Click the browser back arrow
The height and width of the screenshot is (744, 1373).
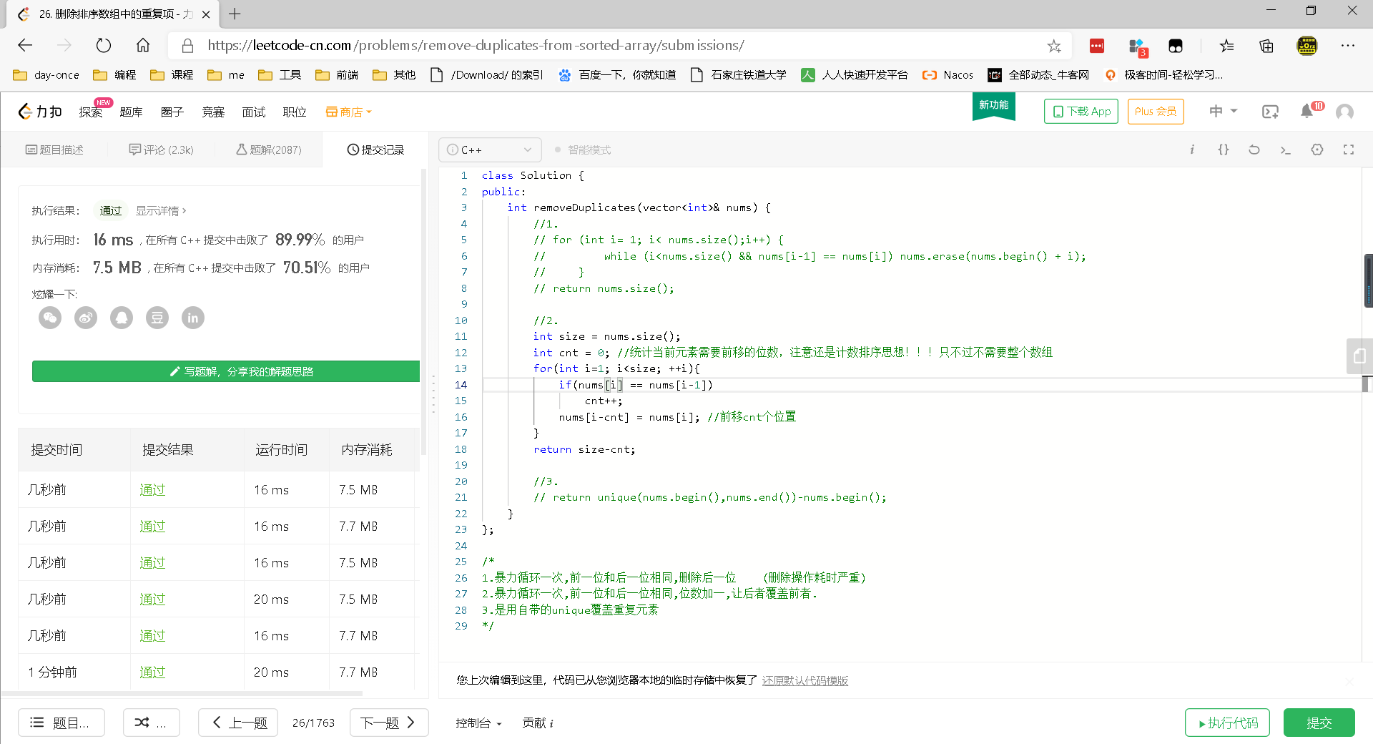pyautogui.click(x=26, y=46)
